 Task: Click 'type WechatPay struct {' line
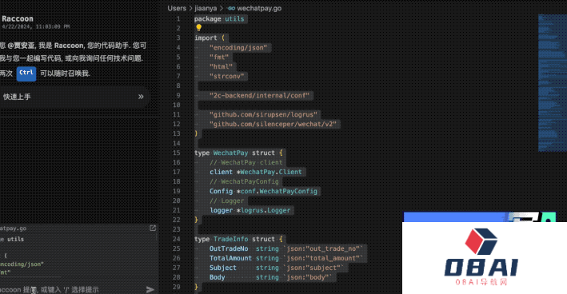[x=238, y=153]
